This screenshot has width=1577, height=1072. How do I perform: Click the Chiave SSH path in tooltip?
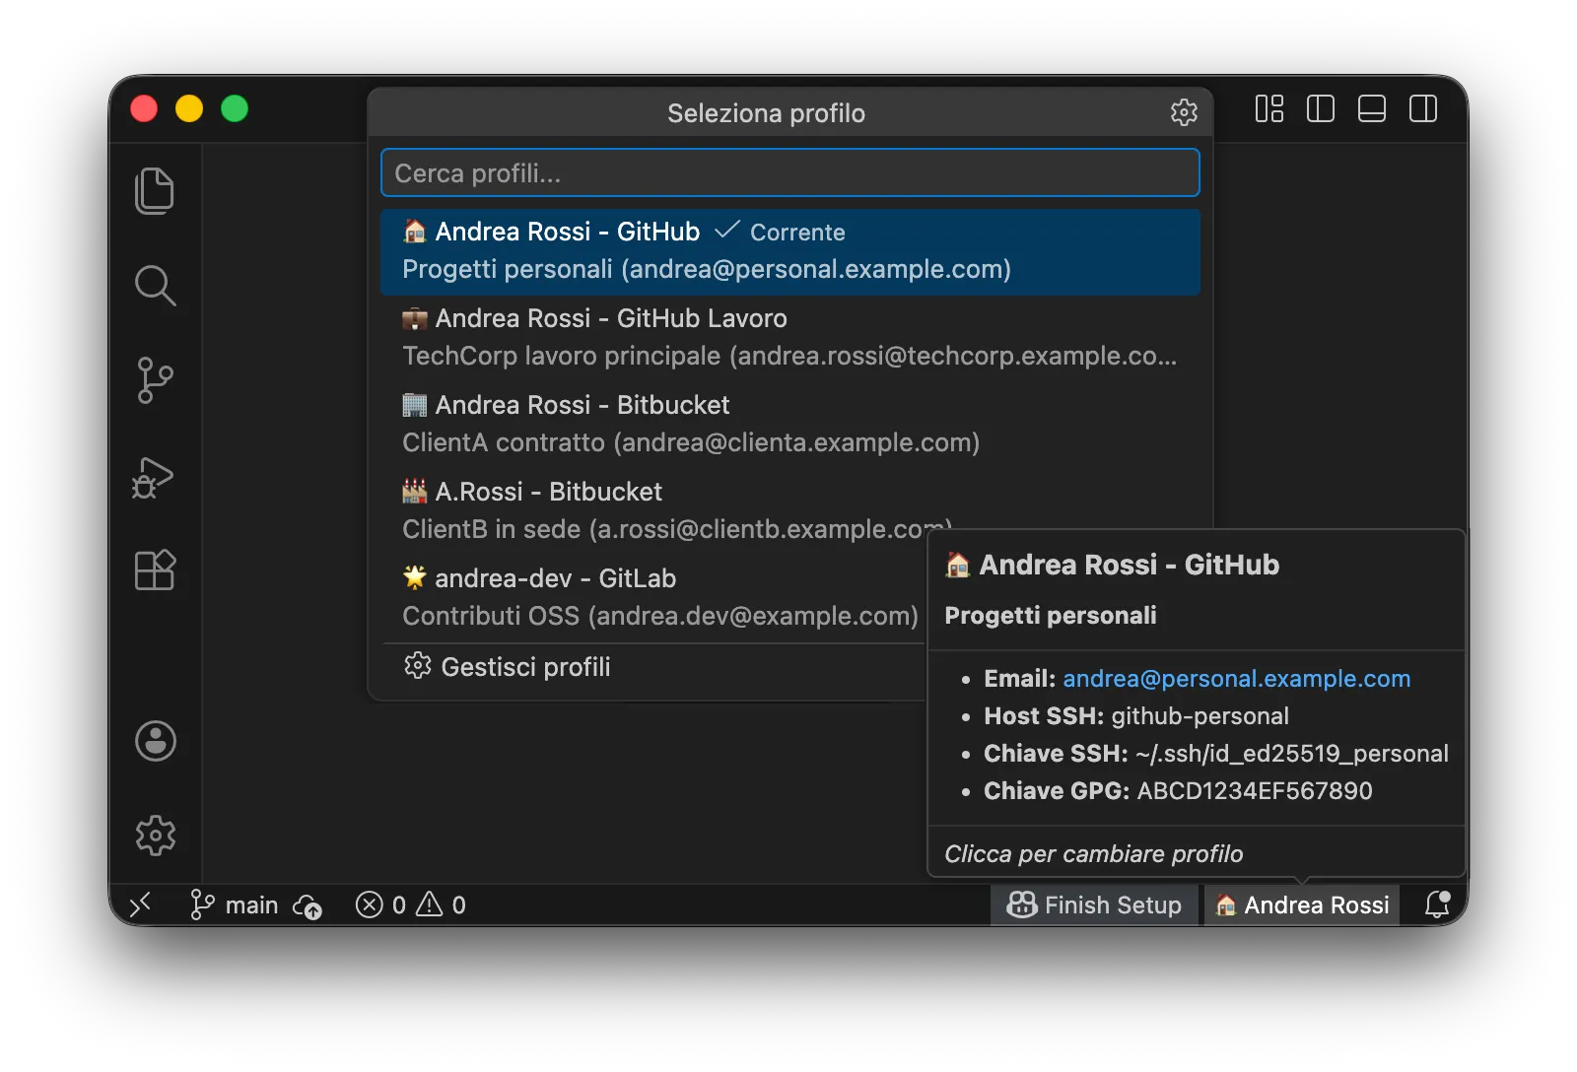pyautogui.click(x=1291, y=754)
